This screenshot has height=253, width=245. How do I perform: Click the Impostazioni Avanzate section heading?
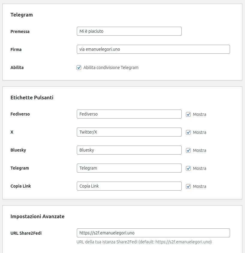(37, 216)
